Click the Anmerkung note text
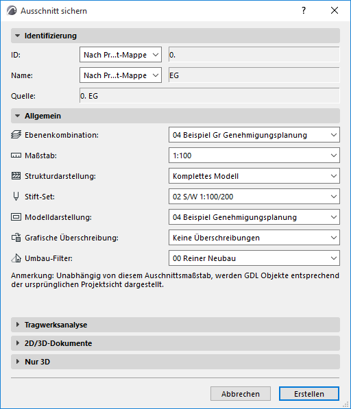 [175, 280]
